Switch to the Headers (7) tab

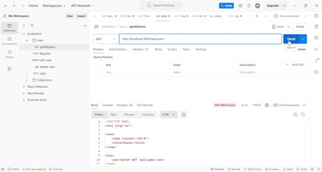(x=140, y=49)
